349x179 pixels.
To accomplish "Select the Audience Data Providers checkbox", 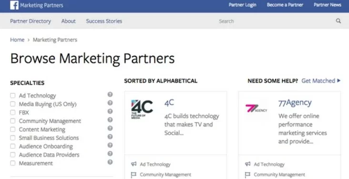I will tap(13, 155).
